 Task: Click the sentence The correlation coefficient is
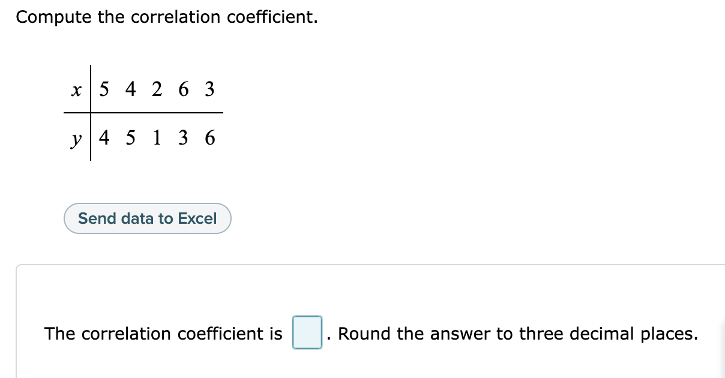point(163,334)
